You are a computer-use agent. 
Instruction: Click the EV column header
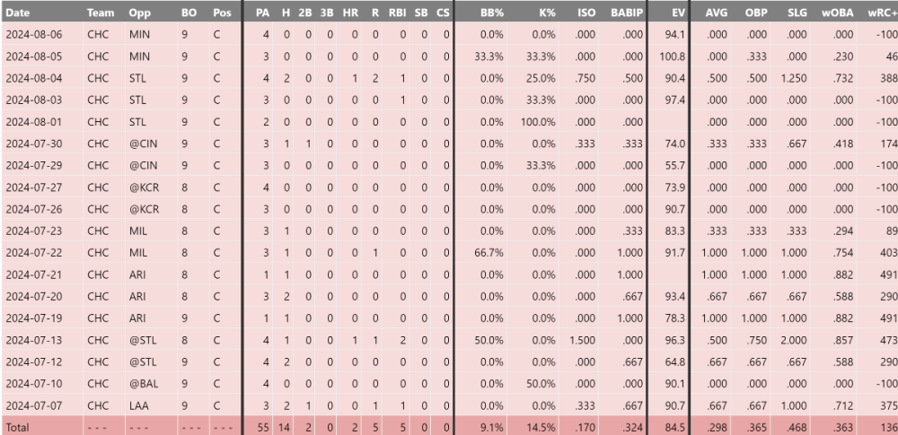679,13
